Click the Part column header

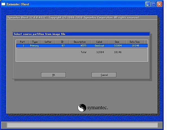22,42
